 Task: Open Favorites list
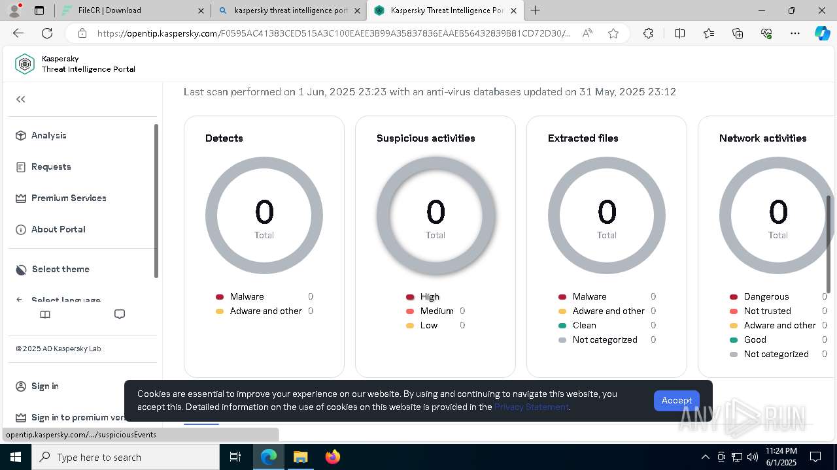pyautogui.click(x=709, y=33)
